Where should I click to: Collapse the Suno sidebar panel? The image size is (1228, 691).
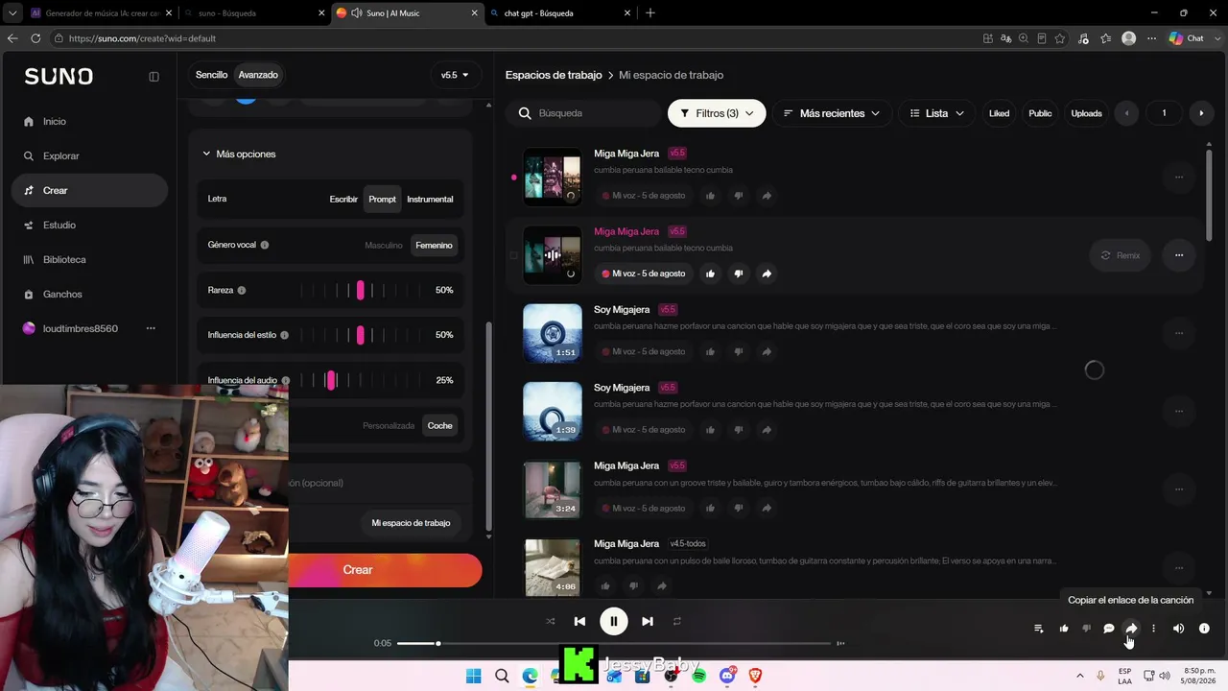point(153,77)
